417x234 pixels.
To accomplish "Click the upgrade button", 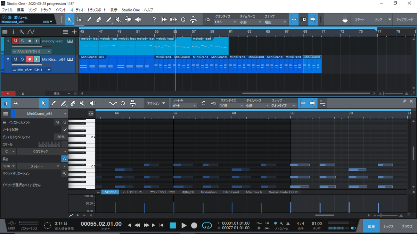I will pyautogui.click(x=405, y=20).
